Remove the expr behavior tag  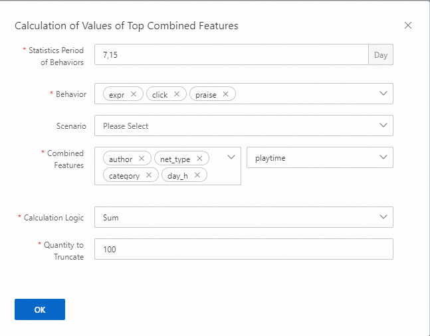pos(134,94)
